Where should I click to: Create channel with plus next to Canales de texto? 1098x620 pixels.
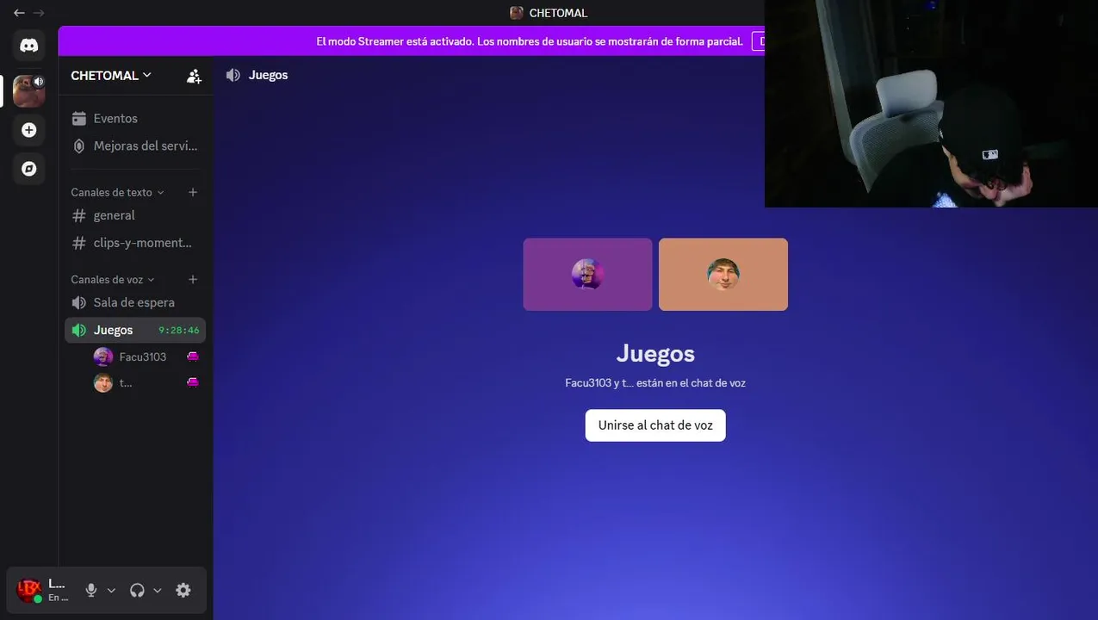coord(193,192)
